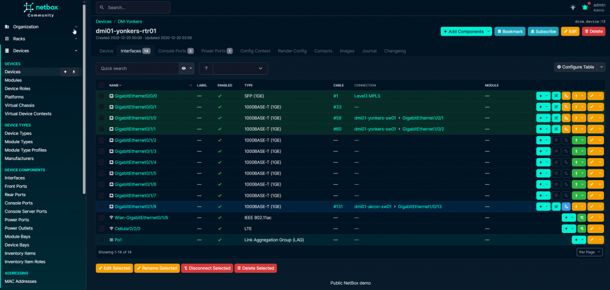Image resolution: width=610 pixels, height=290 pixels.
Task: Open the dmi01-akron-sw01 connection link
Action: click(372, 206)
